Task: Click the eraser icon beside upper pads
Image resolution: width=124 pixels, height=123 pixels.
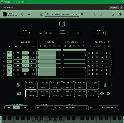Action: pyautogui.click(x=19, y=85)
